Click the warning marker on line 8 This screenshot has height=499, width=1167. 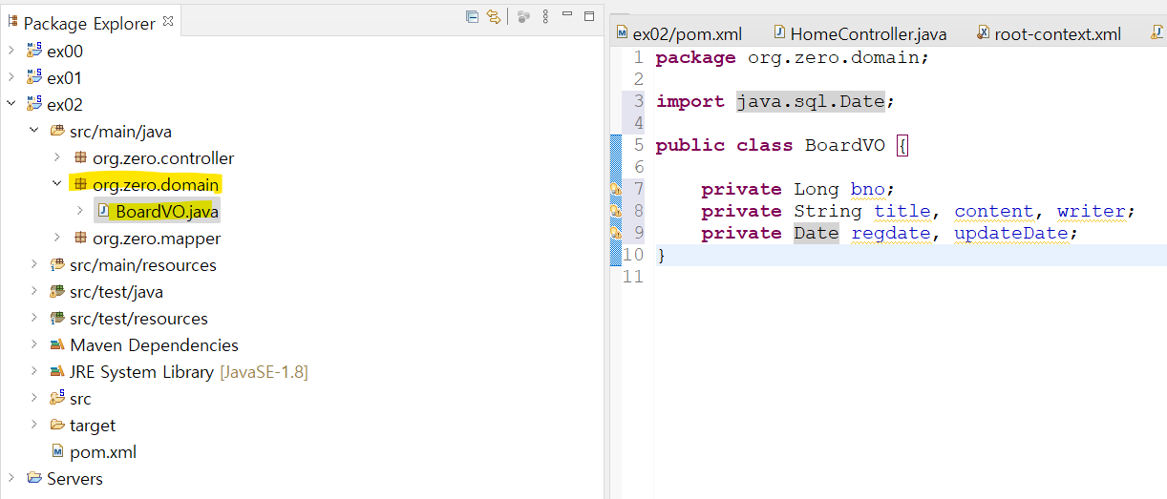tap(616, 211)
